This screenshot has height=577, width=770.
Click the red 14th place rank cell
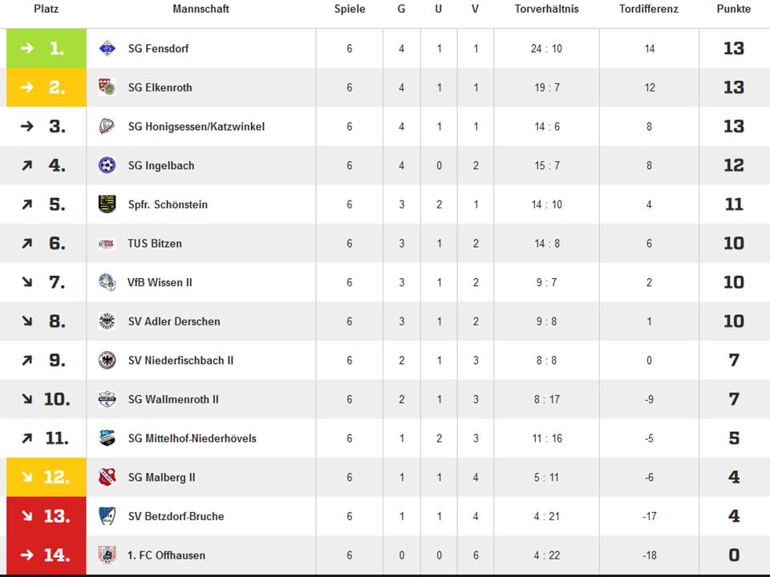(x=46, y=555)
